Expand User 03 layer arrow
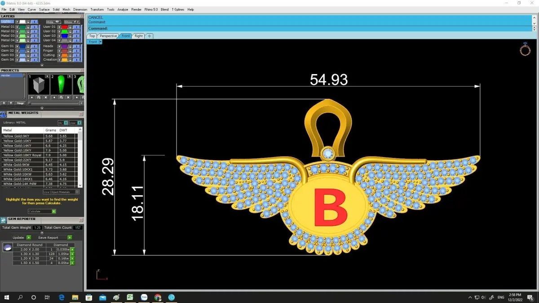The image size is (539, 303). coord(59,36)
